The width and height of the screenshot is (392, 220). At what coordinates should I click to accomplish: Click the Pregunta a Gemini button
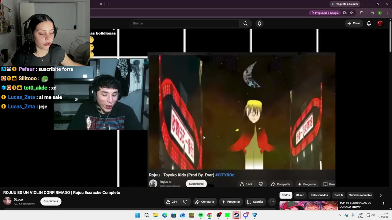pyautogui.click(x=345, y=4)
